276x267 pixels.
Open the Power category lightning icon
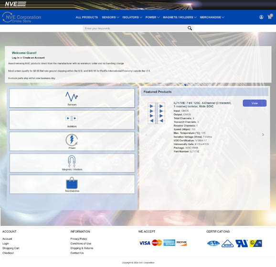tap(72, 140)
